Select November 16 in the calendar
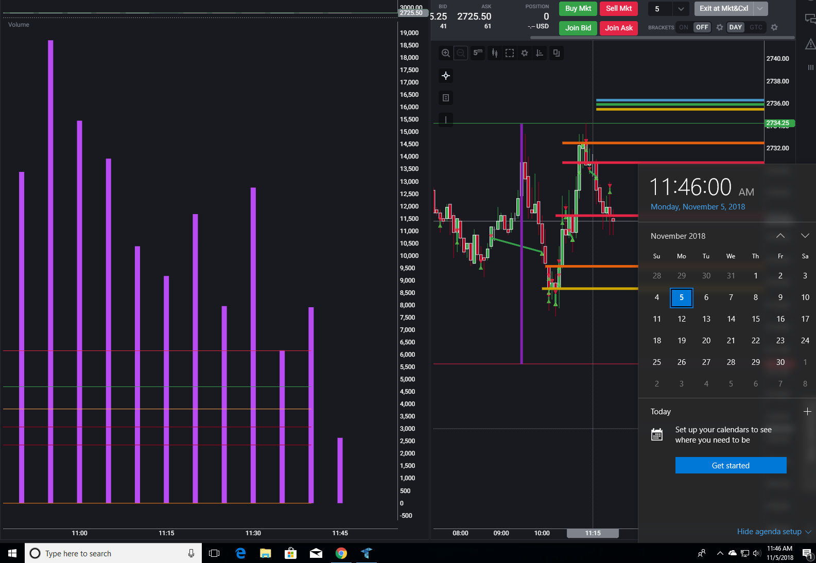This screenshot has height=563, width=816. click(x=780, y=319)
